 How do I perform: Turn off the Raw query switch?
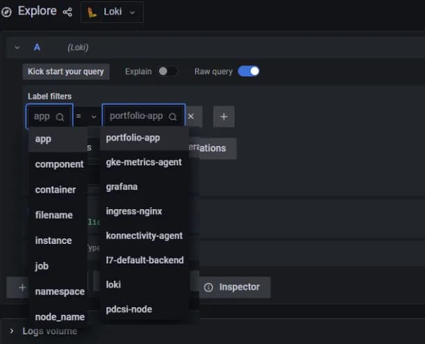point(249,72)
